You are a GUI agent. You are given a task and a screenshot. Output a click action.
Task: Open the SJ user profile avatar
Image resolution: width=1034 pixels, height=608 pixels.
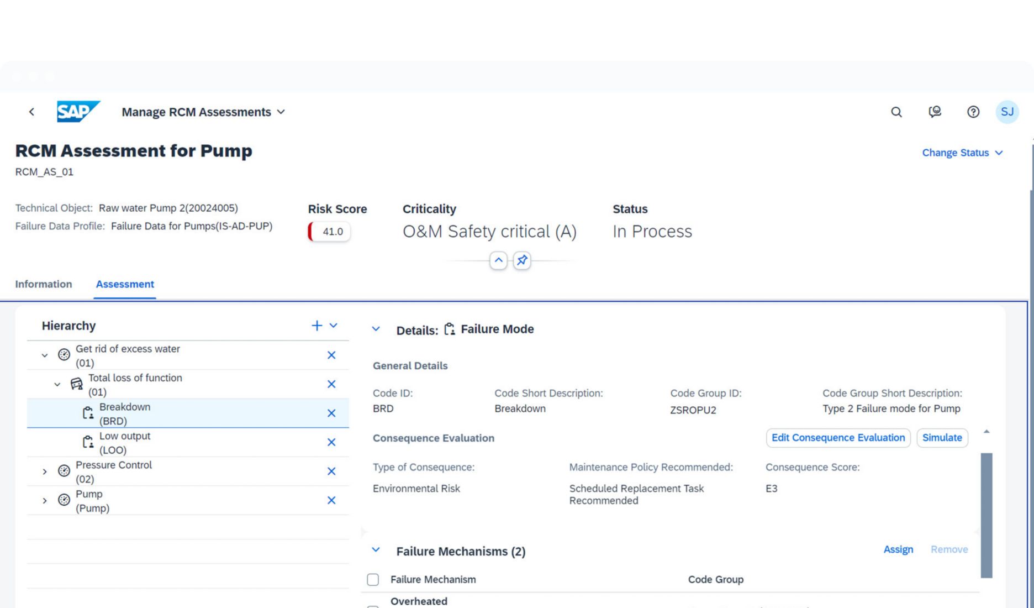(1006, 112)
